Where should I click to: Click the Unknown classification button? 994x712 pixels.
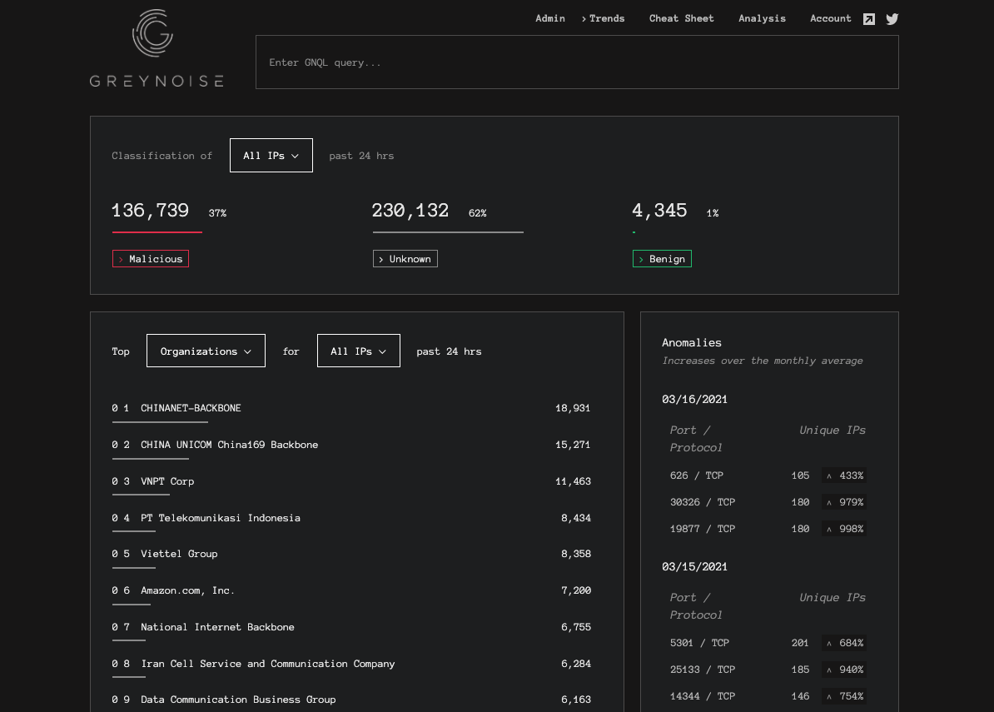[x=405, y=259]
